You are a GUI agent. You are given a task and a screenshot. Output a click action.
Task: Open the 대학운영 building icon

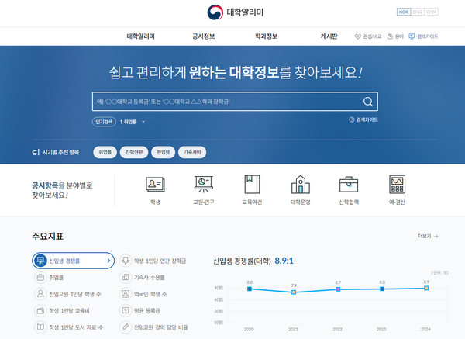pos(301,184)
